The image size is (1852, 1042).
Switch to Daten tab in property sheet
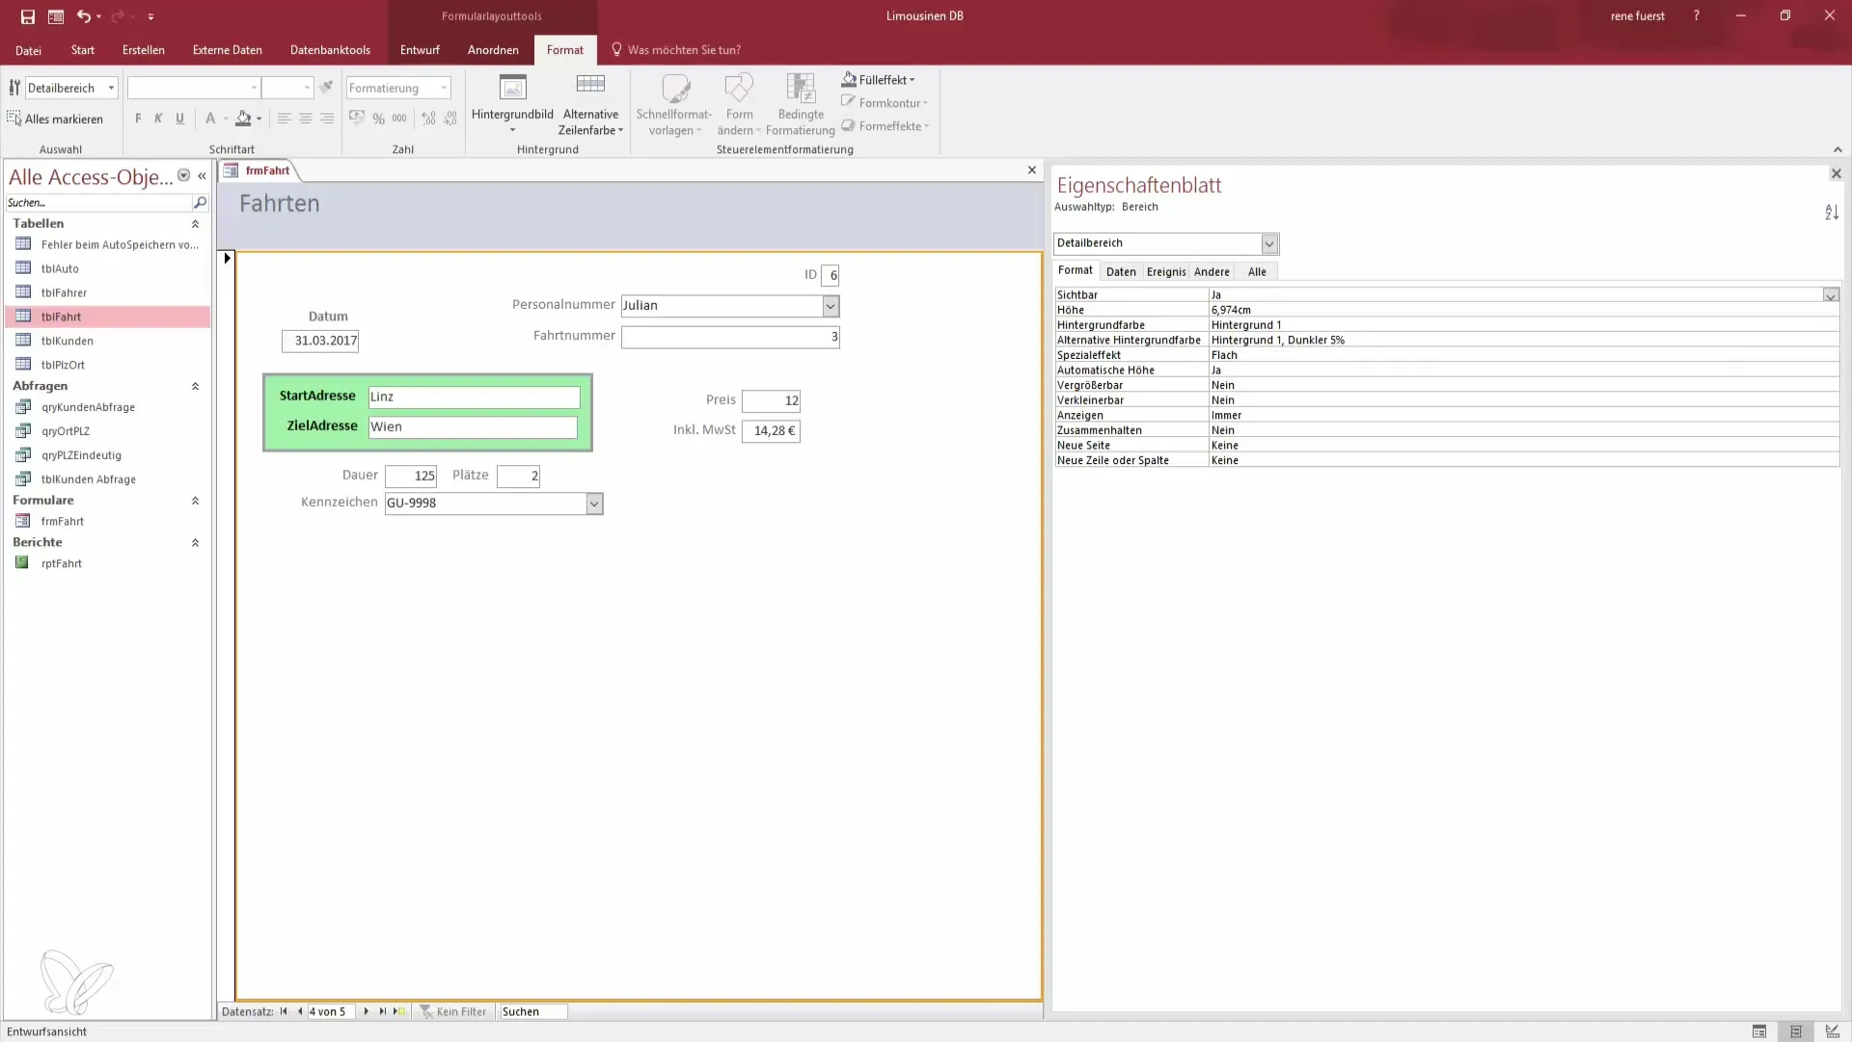(1121, 272)
